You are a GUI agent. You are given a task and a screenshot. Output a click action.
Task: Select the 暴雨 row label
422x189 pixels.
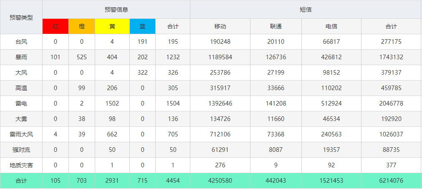[21, 57]
